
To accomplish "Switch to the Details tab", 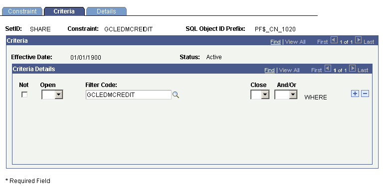I will pyautogui.click(x=106, y=11).
